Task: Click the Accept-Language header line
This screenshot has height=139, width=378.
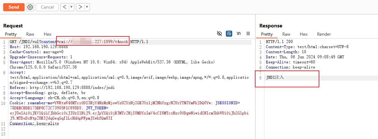Action: click(55, 98)
